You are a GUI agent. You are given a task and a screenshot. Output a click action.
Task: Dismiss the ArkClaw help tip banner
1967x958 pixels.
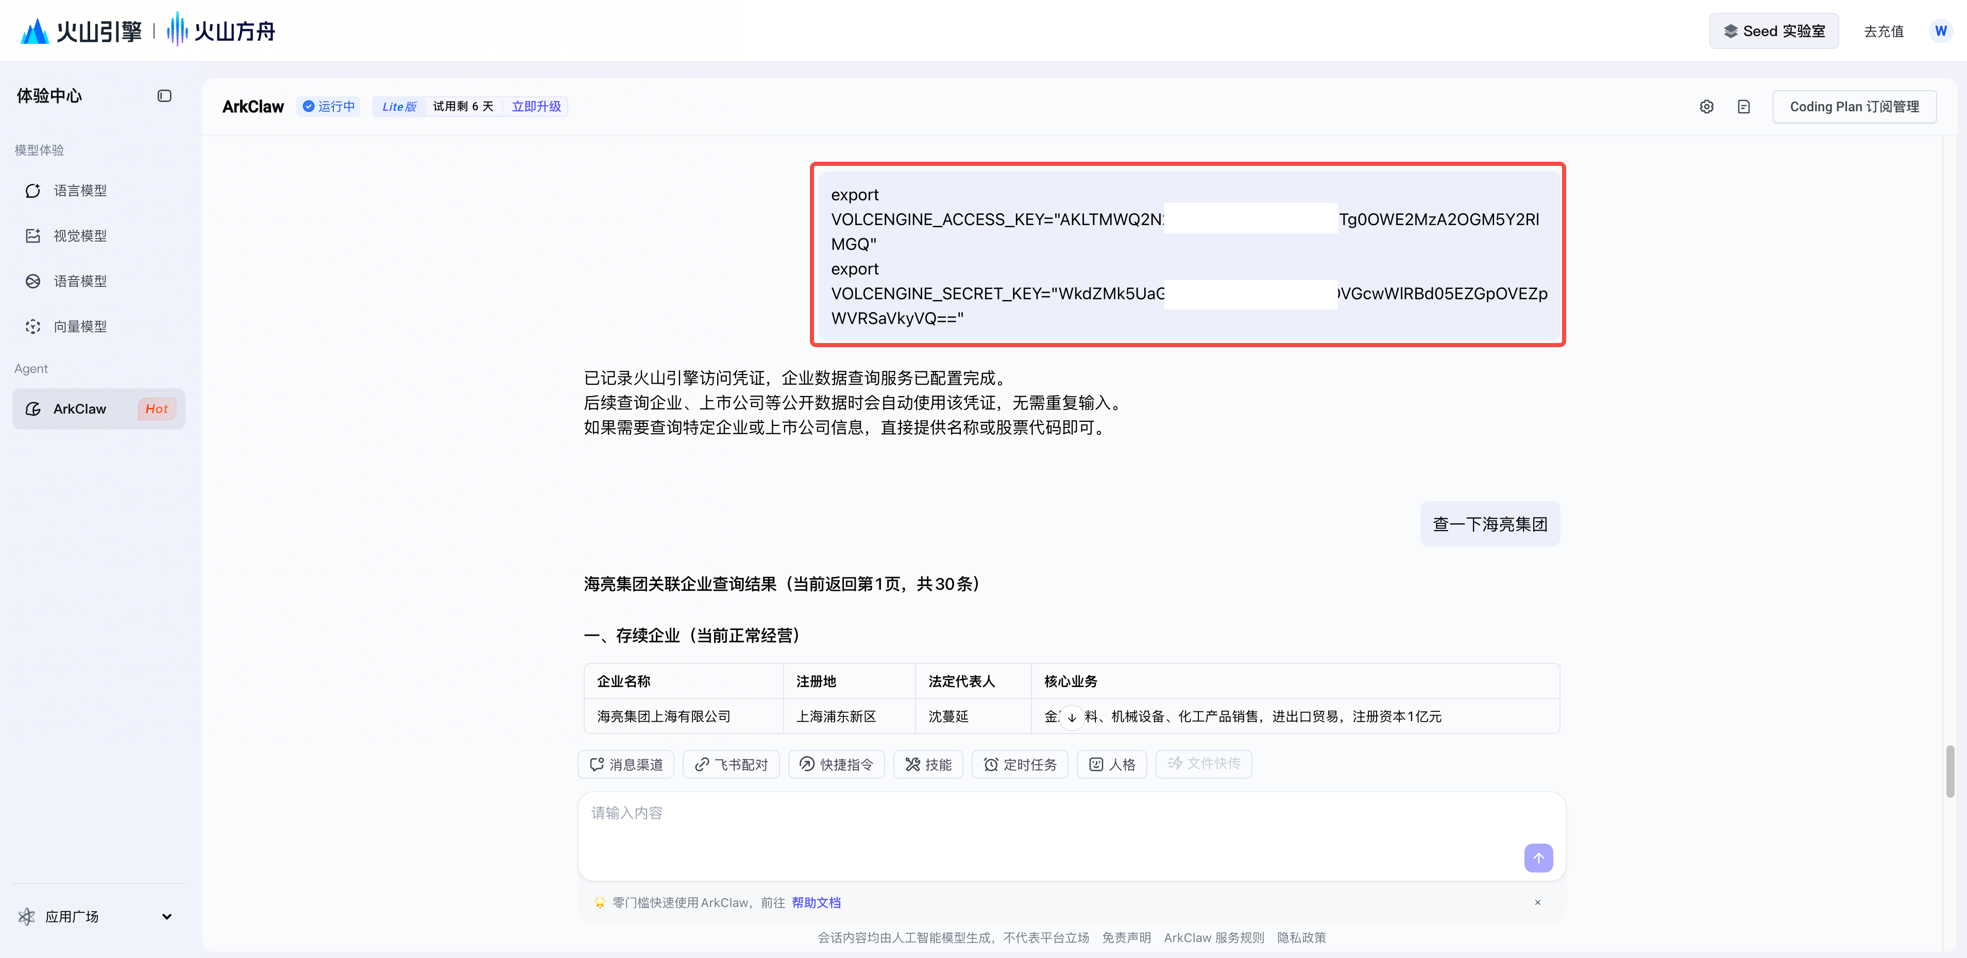pyautogui.click(x=1538, y=902)
